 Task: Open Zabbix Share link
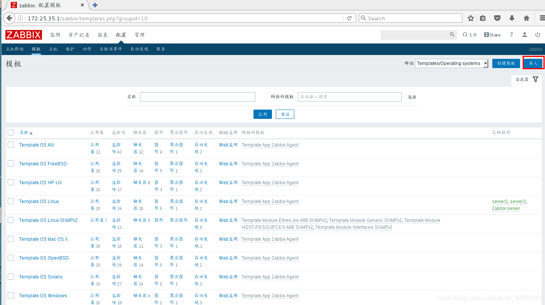492,35
